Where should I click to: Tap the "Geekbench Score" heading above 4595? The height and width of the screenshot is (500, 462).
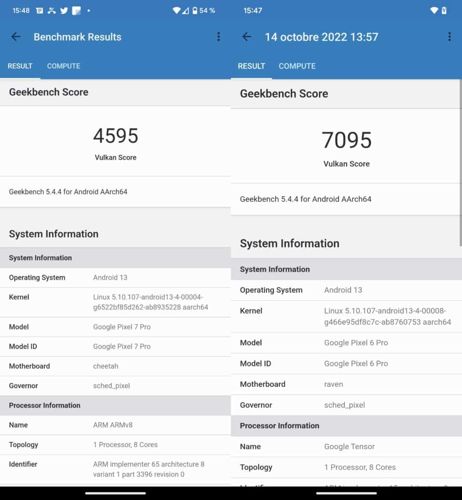(x=48, y=92)
